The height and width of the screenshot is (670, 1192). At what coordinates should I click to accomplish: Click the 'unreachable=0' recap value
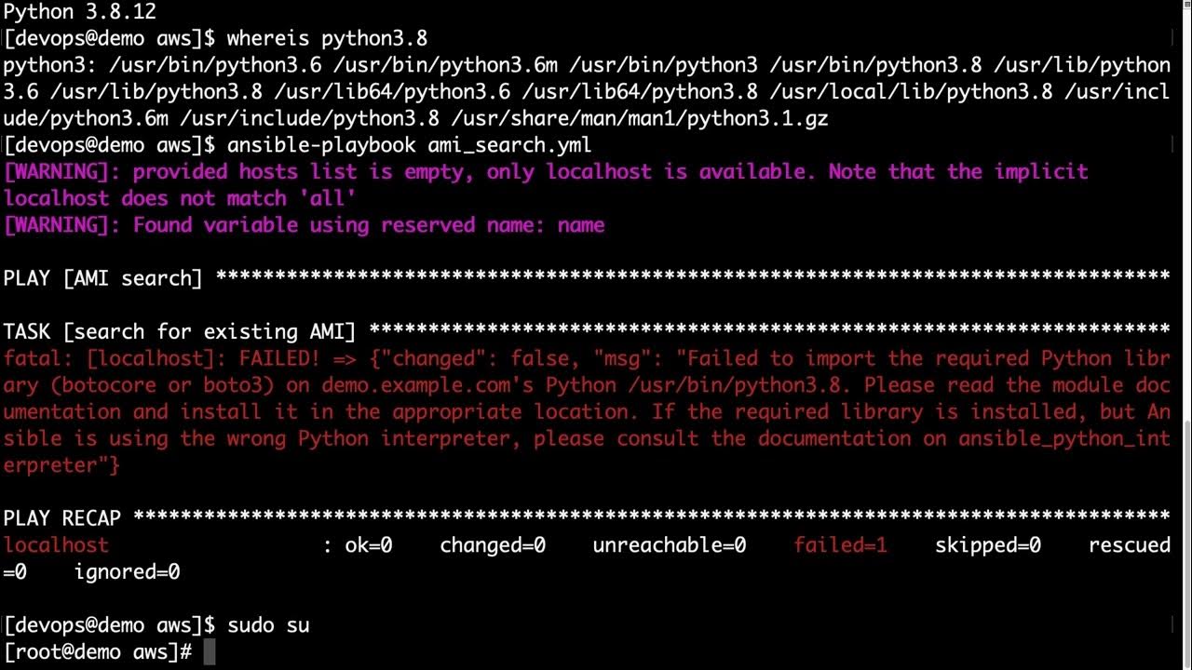pyautogui.click(x=669, y=545)
